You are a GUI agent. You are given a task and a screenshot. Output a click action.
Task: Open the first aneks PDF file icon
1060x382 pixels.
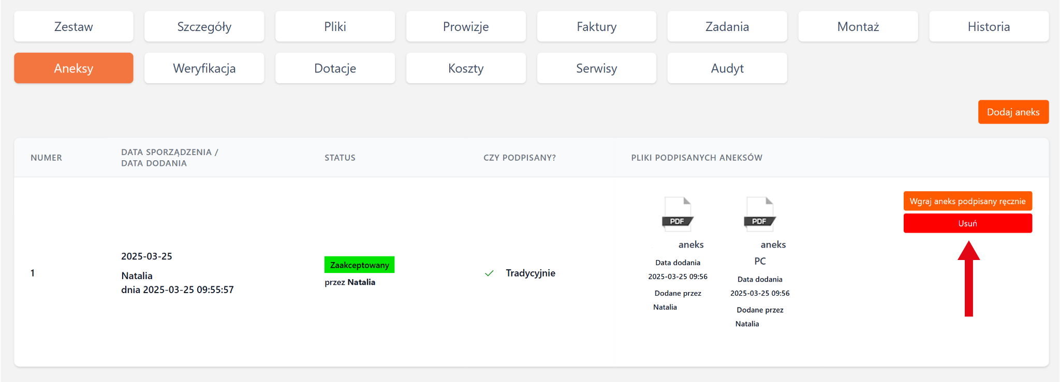coord(678,214)
